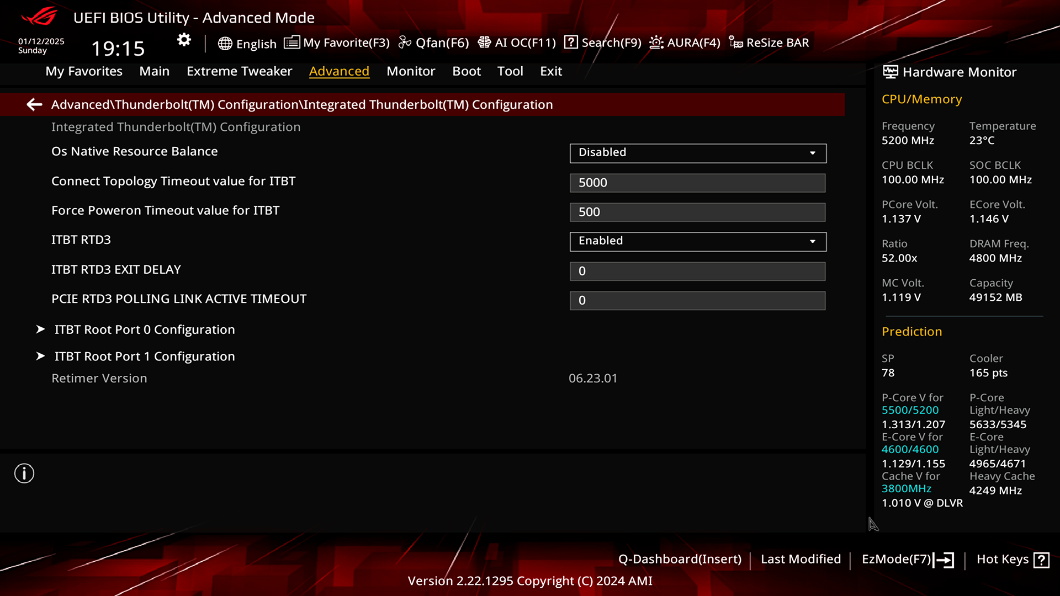The height and width of the screenshot is (596, 1060).
Task: Expand ITBT Root Port 0 Configuration
Action: pos(145,329)
